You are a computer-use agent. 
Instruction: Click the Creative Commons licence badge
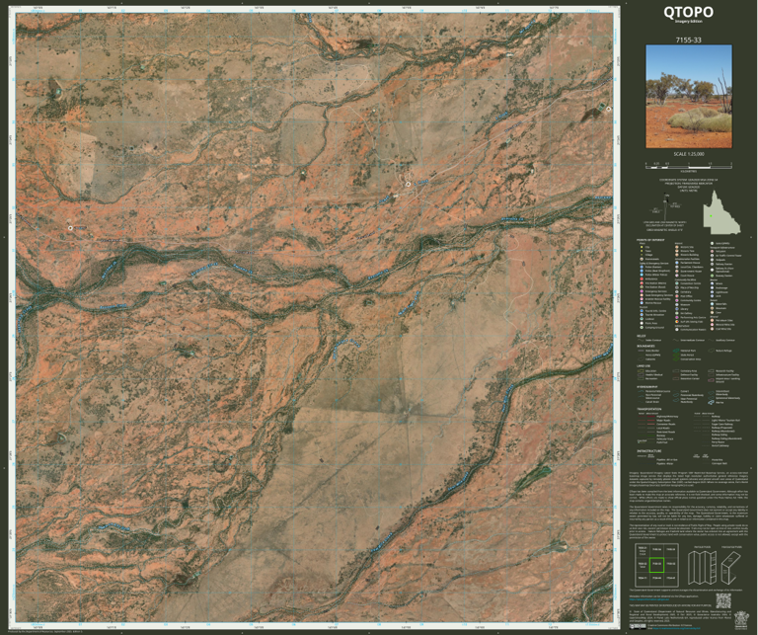pos(638,627)
